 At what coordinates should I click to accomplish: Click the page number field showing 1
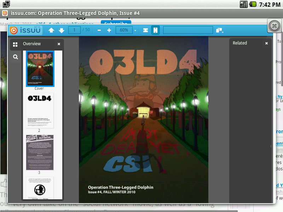[74, 30]
